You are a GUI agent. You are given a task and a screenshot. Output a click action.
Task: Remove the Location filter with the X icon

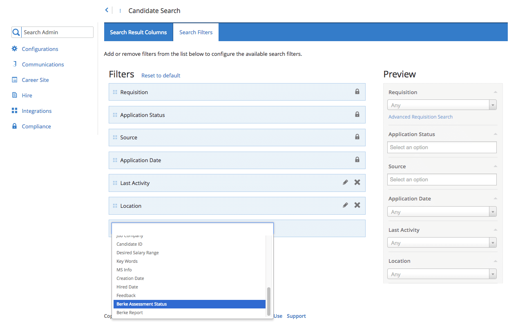click(357, 205)
